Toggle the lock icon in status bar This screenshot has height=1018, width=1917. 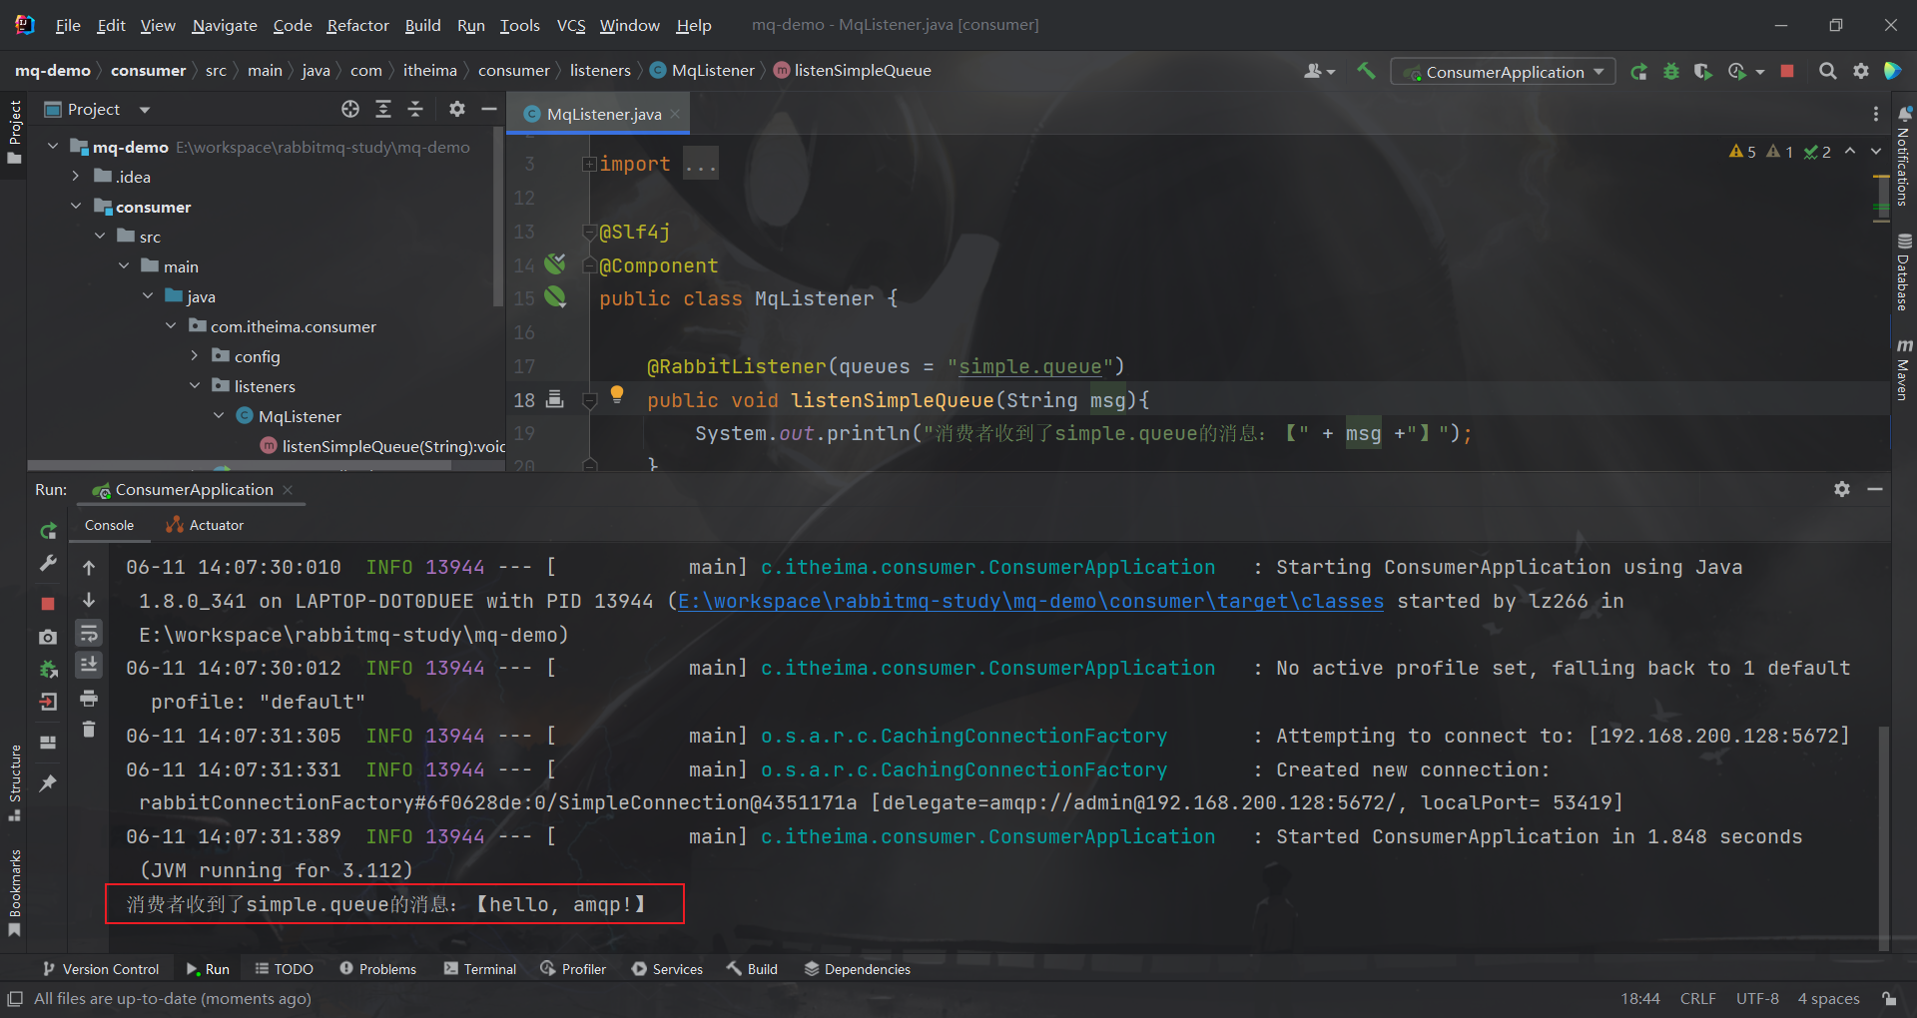(x=1889, y=998)
